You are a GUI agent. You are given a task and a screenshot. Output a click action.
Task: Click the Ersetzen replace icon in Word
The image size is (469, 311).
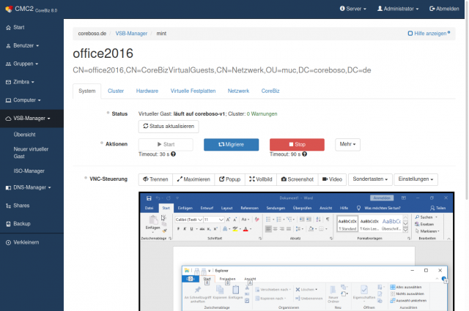pos(417,224)
